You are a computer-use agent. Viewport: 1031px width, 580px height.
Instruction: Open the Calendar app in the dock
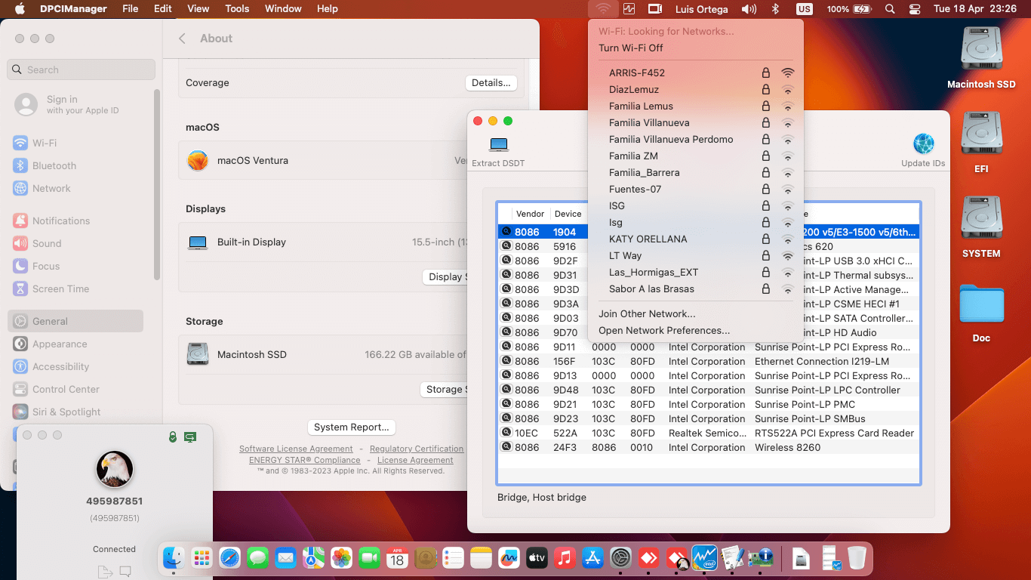(397, 558)
